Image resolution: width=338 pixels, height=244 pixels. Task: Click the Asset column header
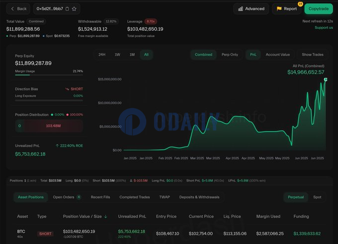point(22,216)
